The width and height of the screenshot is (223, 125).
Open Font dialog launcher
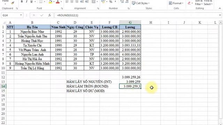[x=62, y=8]
